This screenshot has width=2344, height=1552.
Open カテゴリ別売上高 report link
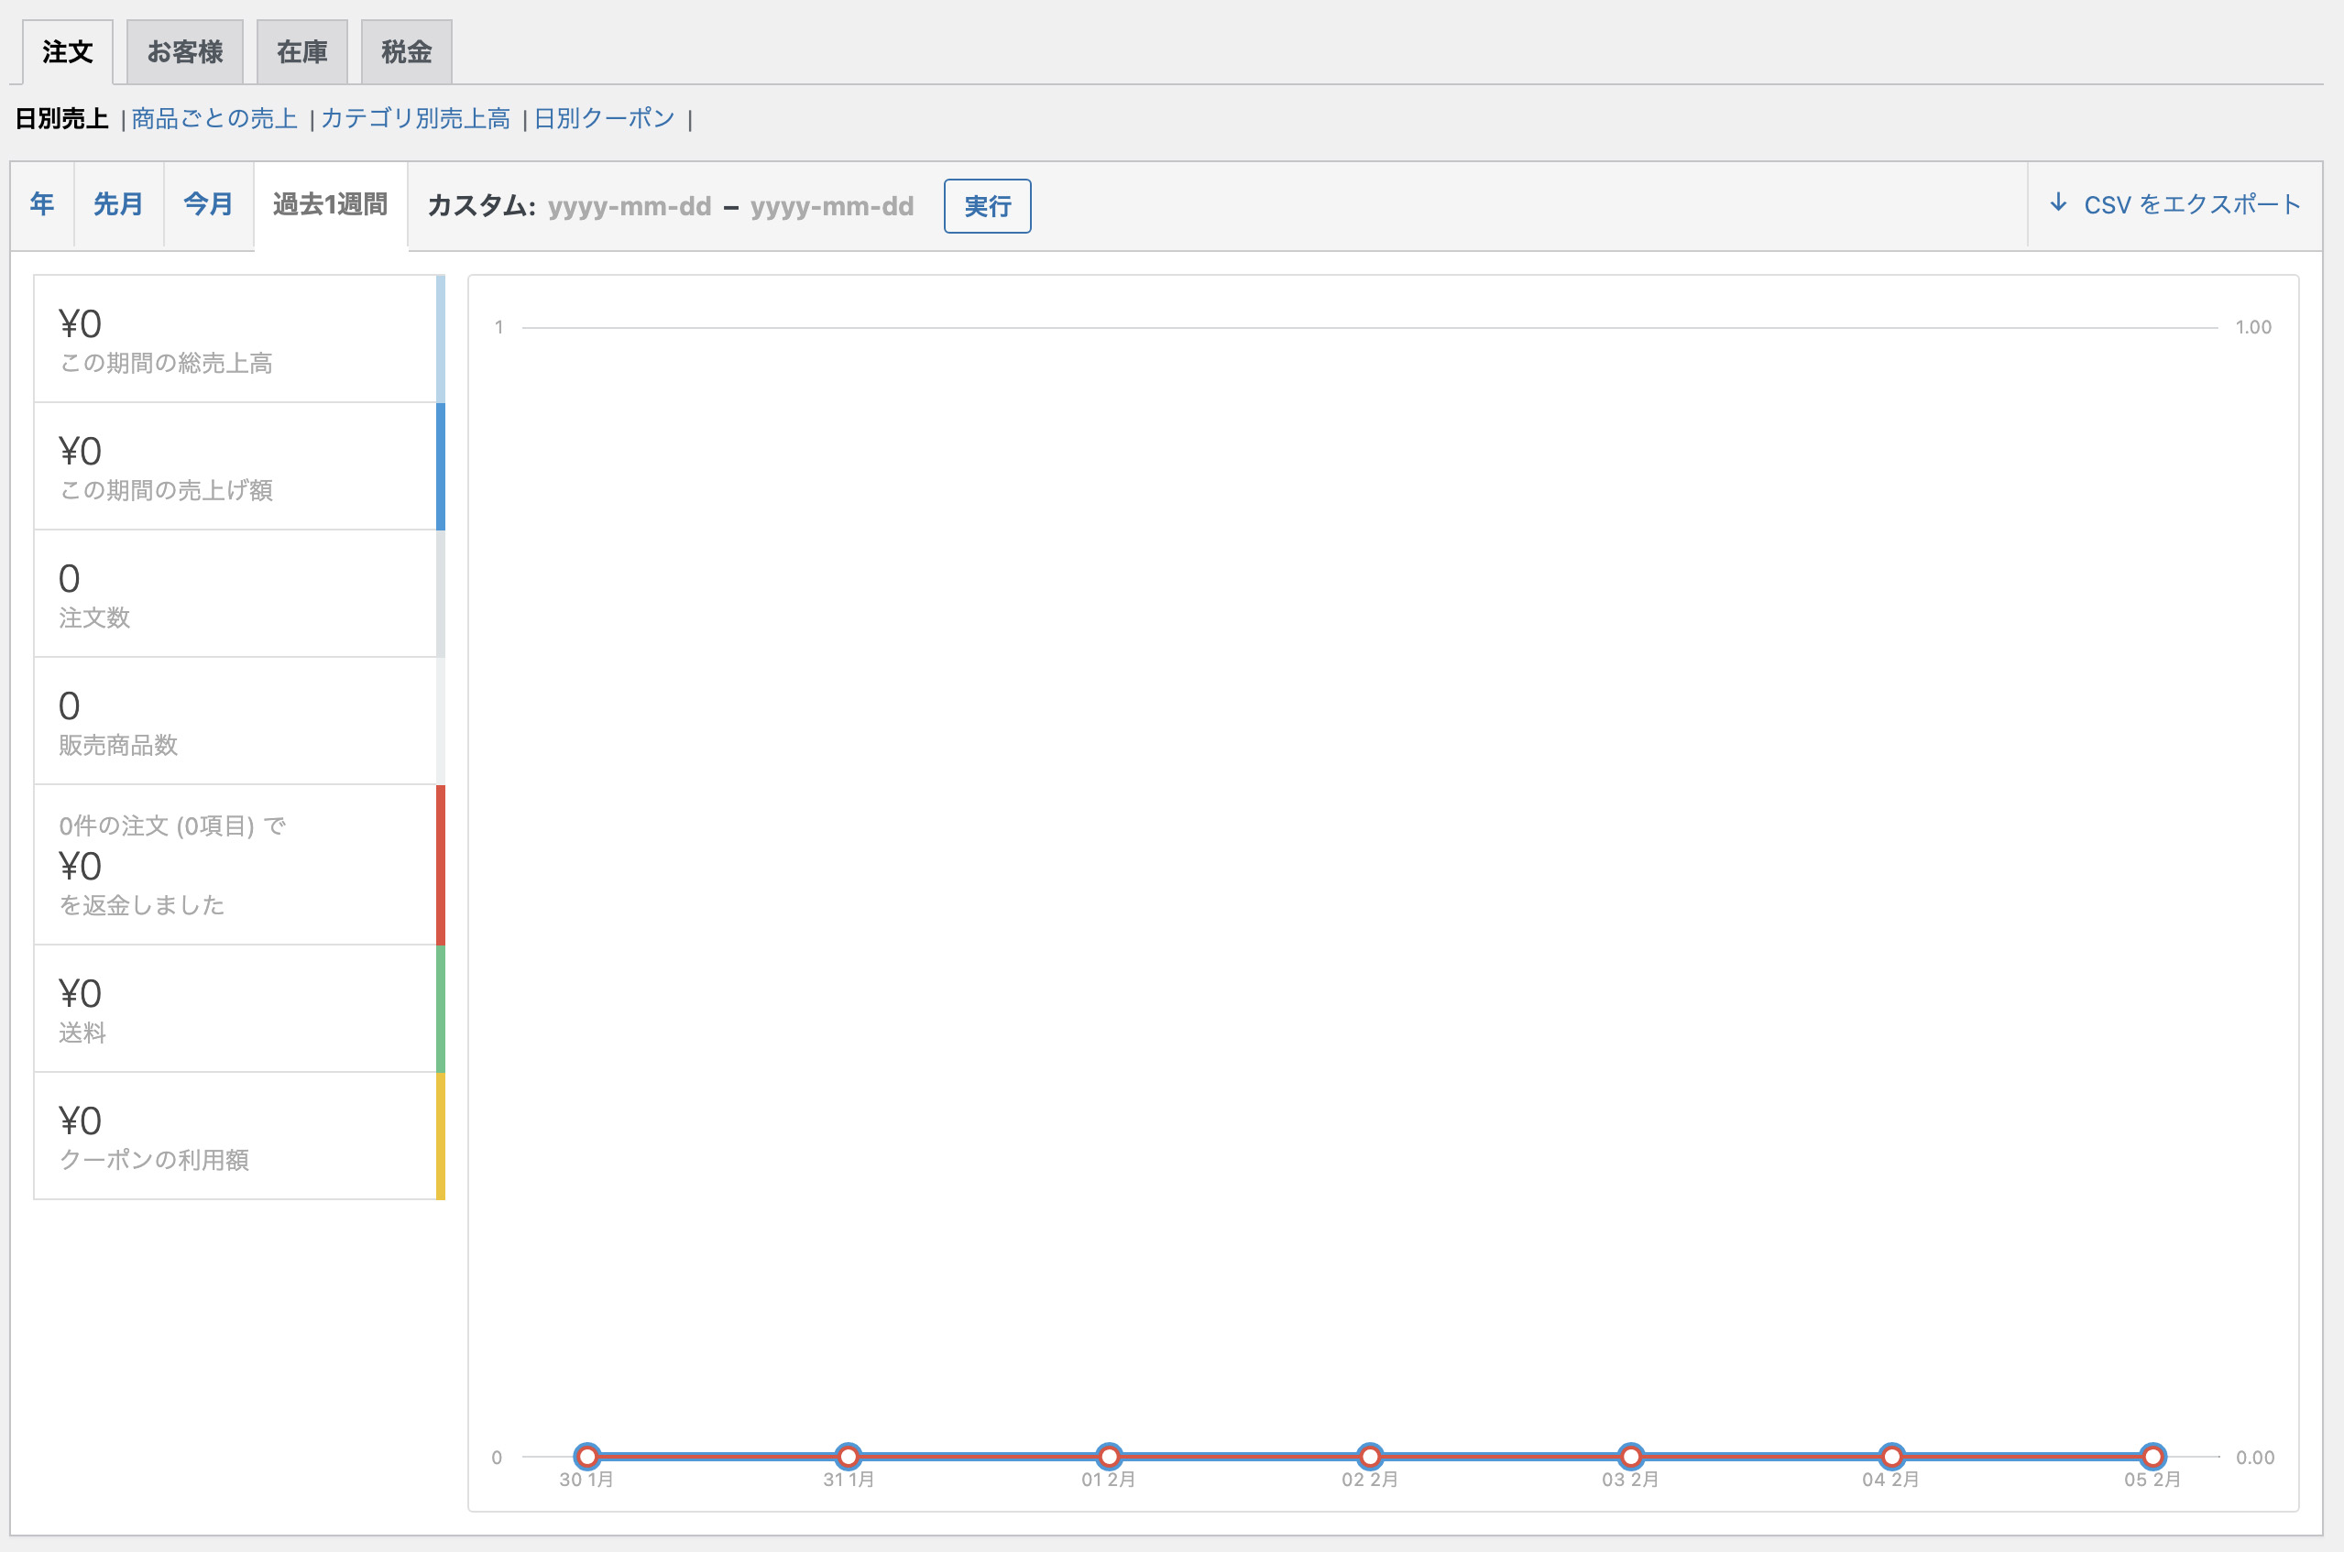[x=416, y=119]
